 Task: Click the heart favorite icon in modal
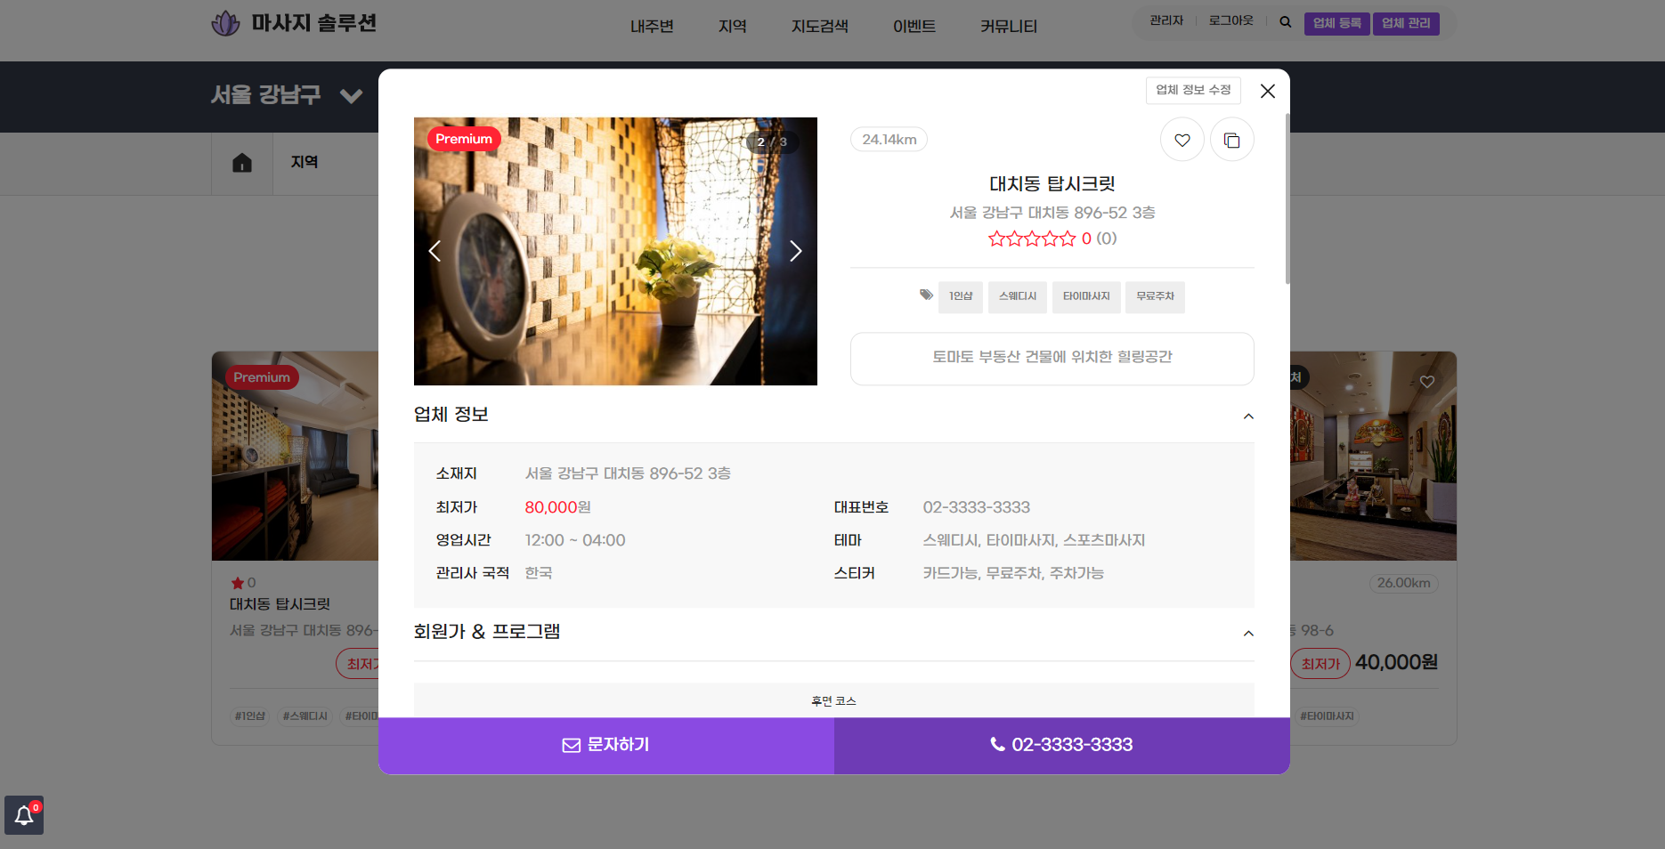click(x=1182, y=141)
